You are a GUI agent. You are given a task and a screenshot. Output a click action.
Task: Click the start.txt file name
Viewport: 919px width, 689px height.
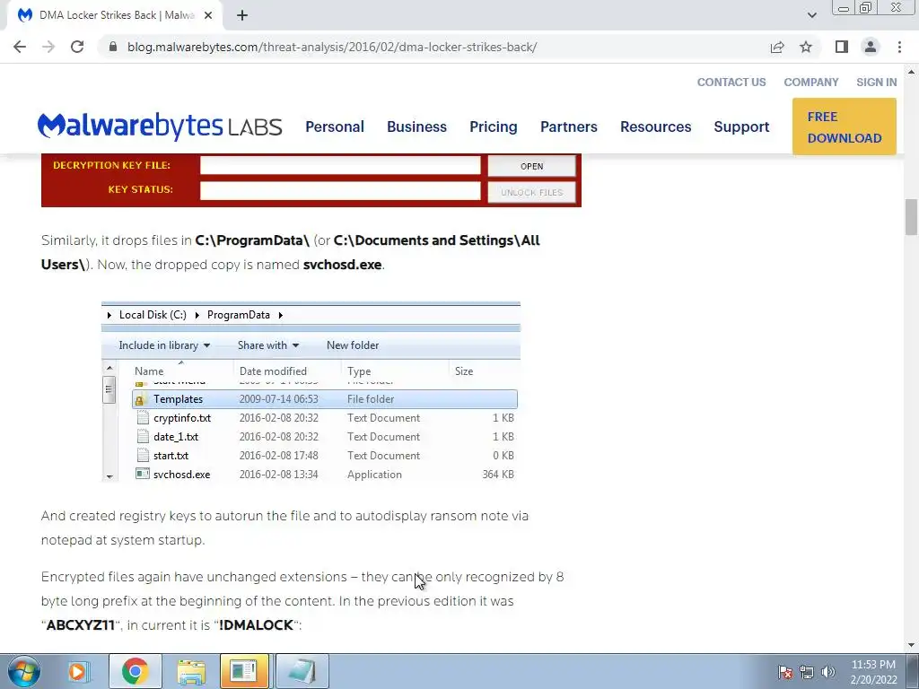(x=171, y=455)
